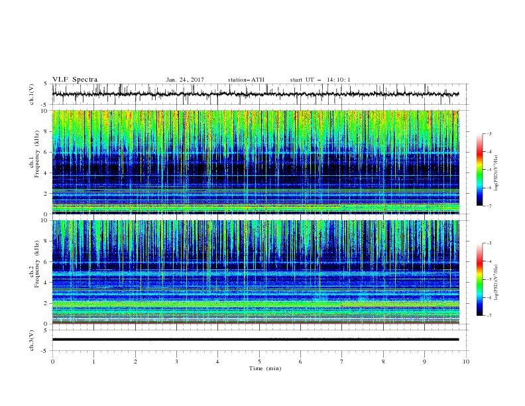This screenshot has height=406, width=525.
Task: Click the "-3" value on the ch.1 colorbar
Action: point(489,133)
